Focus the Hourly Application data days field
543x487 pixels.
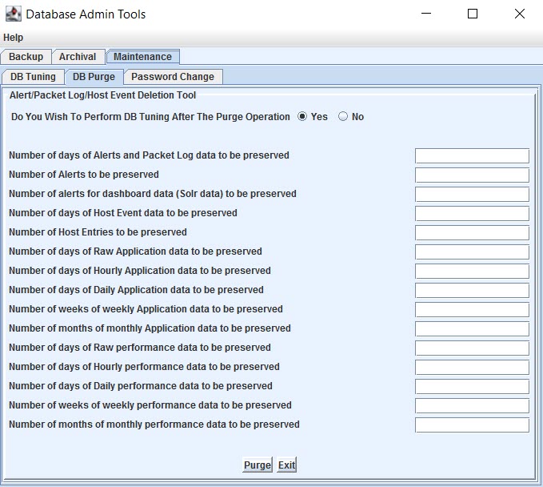click(x=472, y=272)
